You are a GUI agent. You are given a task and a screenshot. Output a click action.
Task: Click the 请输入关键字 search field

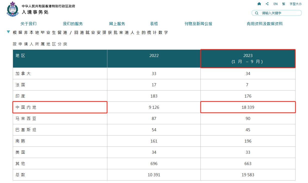pos(279,13)
